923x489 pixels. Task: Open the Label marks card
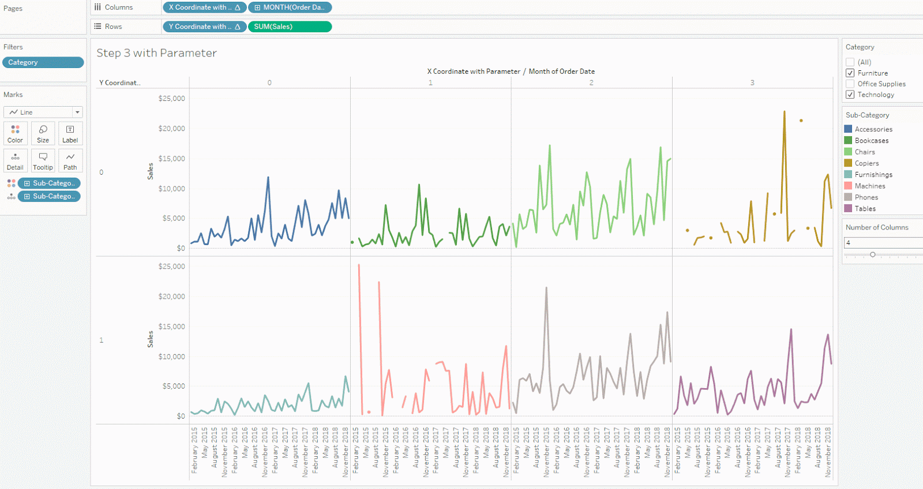(70, 133)
